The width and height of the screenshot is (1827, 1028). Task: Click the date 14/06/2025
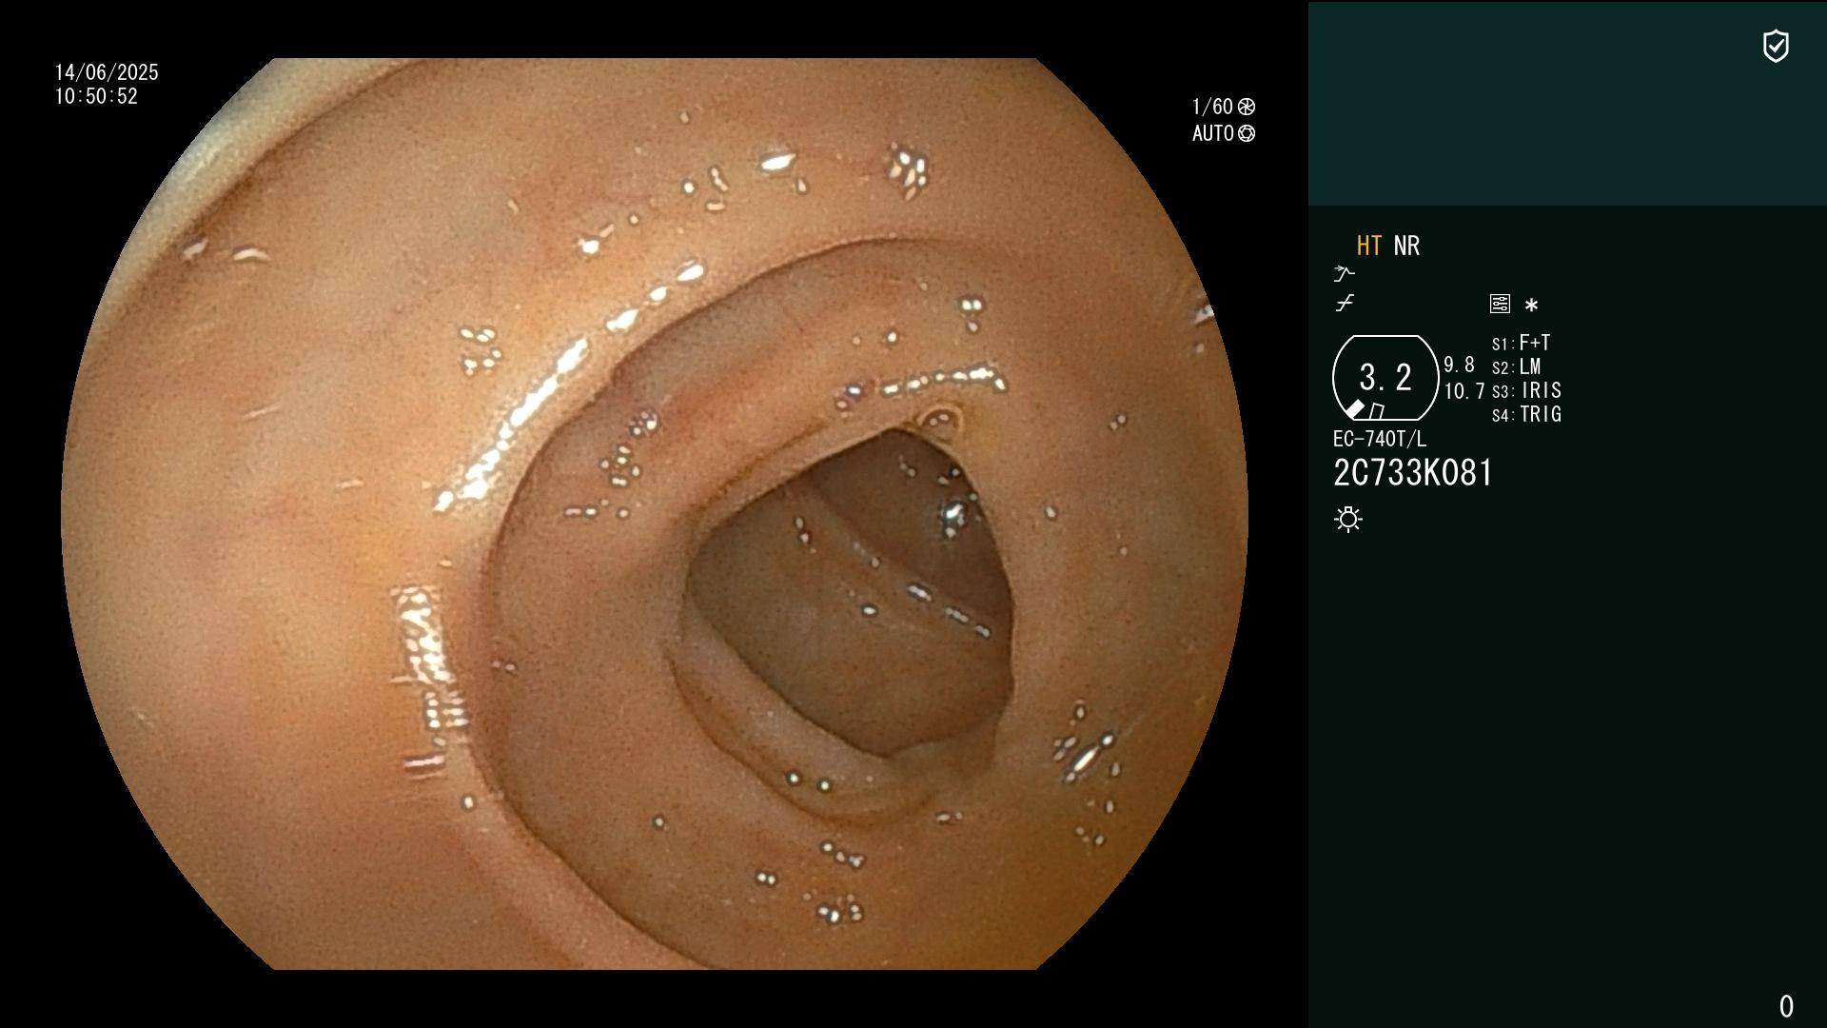(x=107, y=72)
